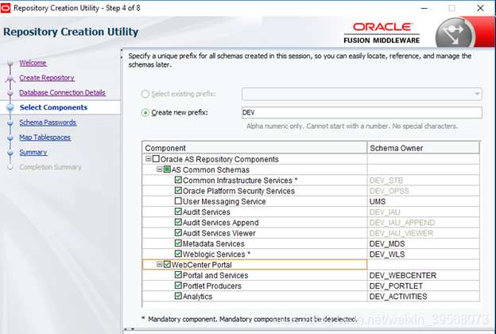Select the Metadata Services row label
This screenshot has height=334, width=496.
[x=214, y=244]
